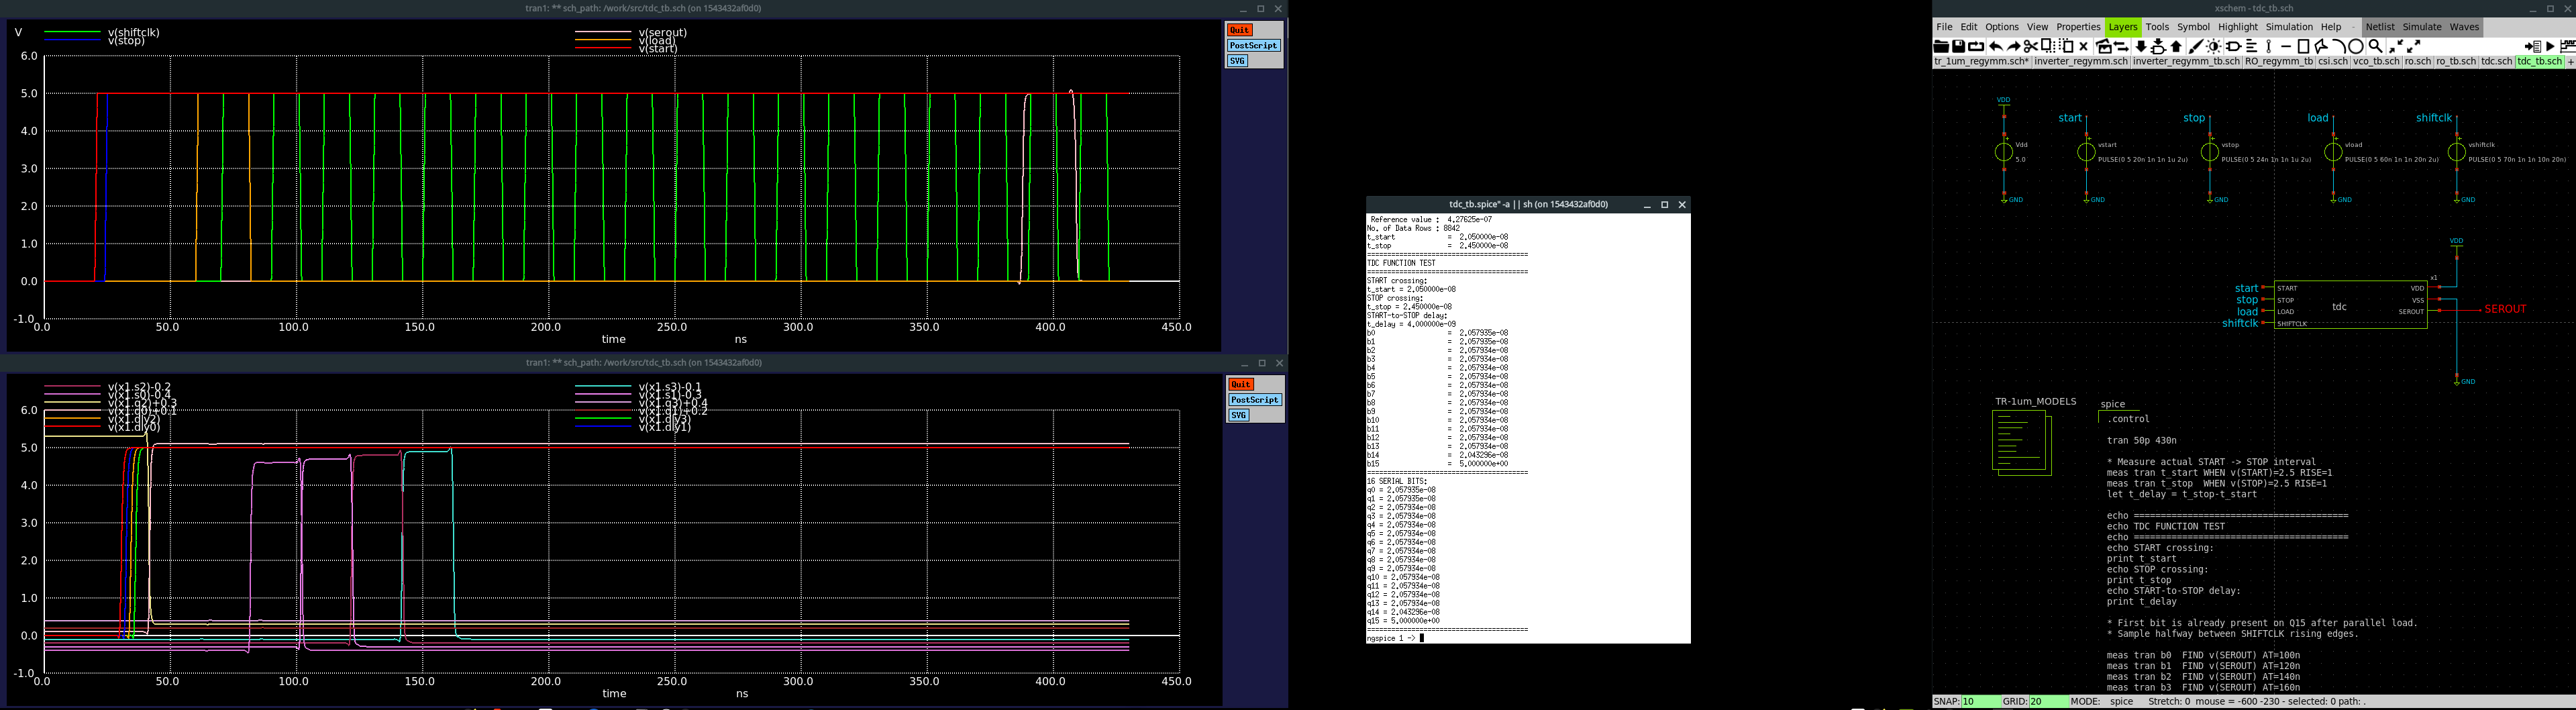Viewport: 2576px width, 710px height.
Task: Click the play simulation arrow icon
Action: point(2550,46)
